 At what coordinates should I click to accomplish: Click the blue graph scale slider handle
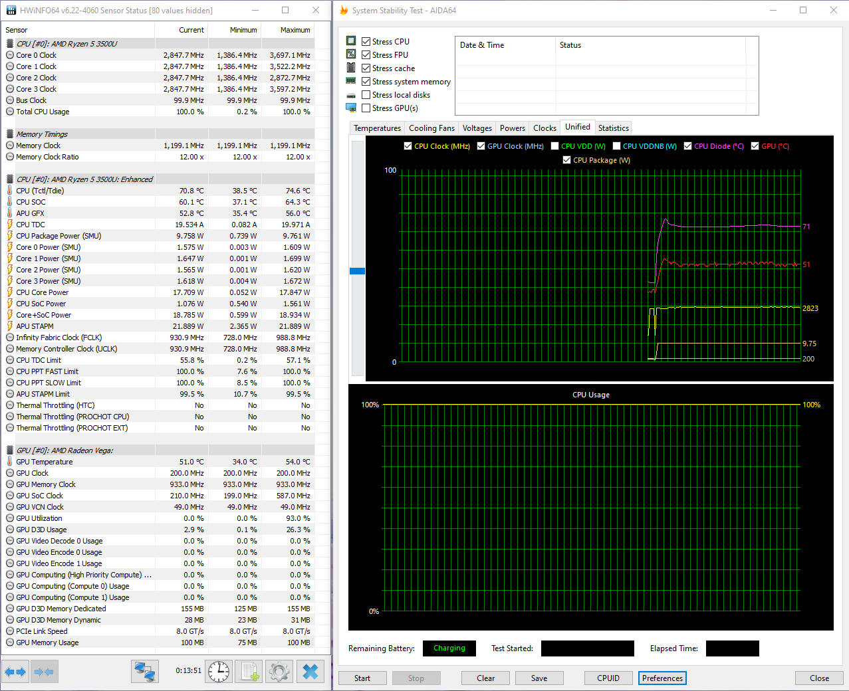357,271
